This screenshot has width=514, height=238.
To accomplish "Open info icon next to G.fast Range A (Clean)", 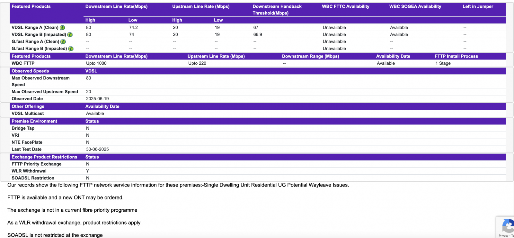I will pos(63,42).
